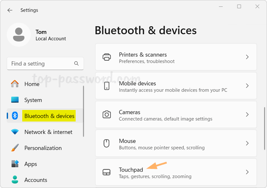Screen dimensions: 267x188
Task: Select Apps from navigation sidebar
Action: (x=31, y=164)
